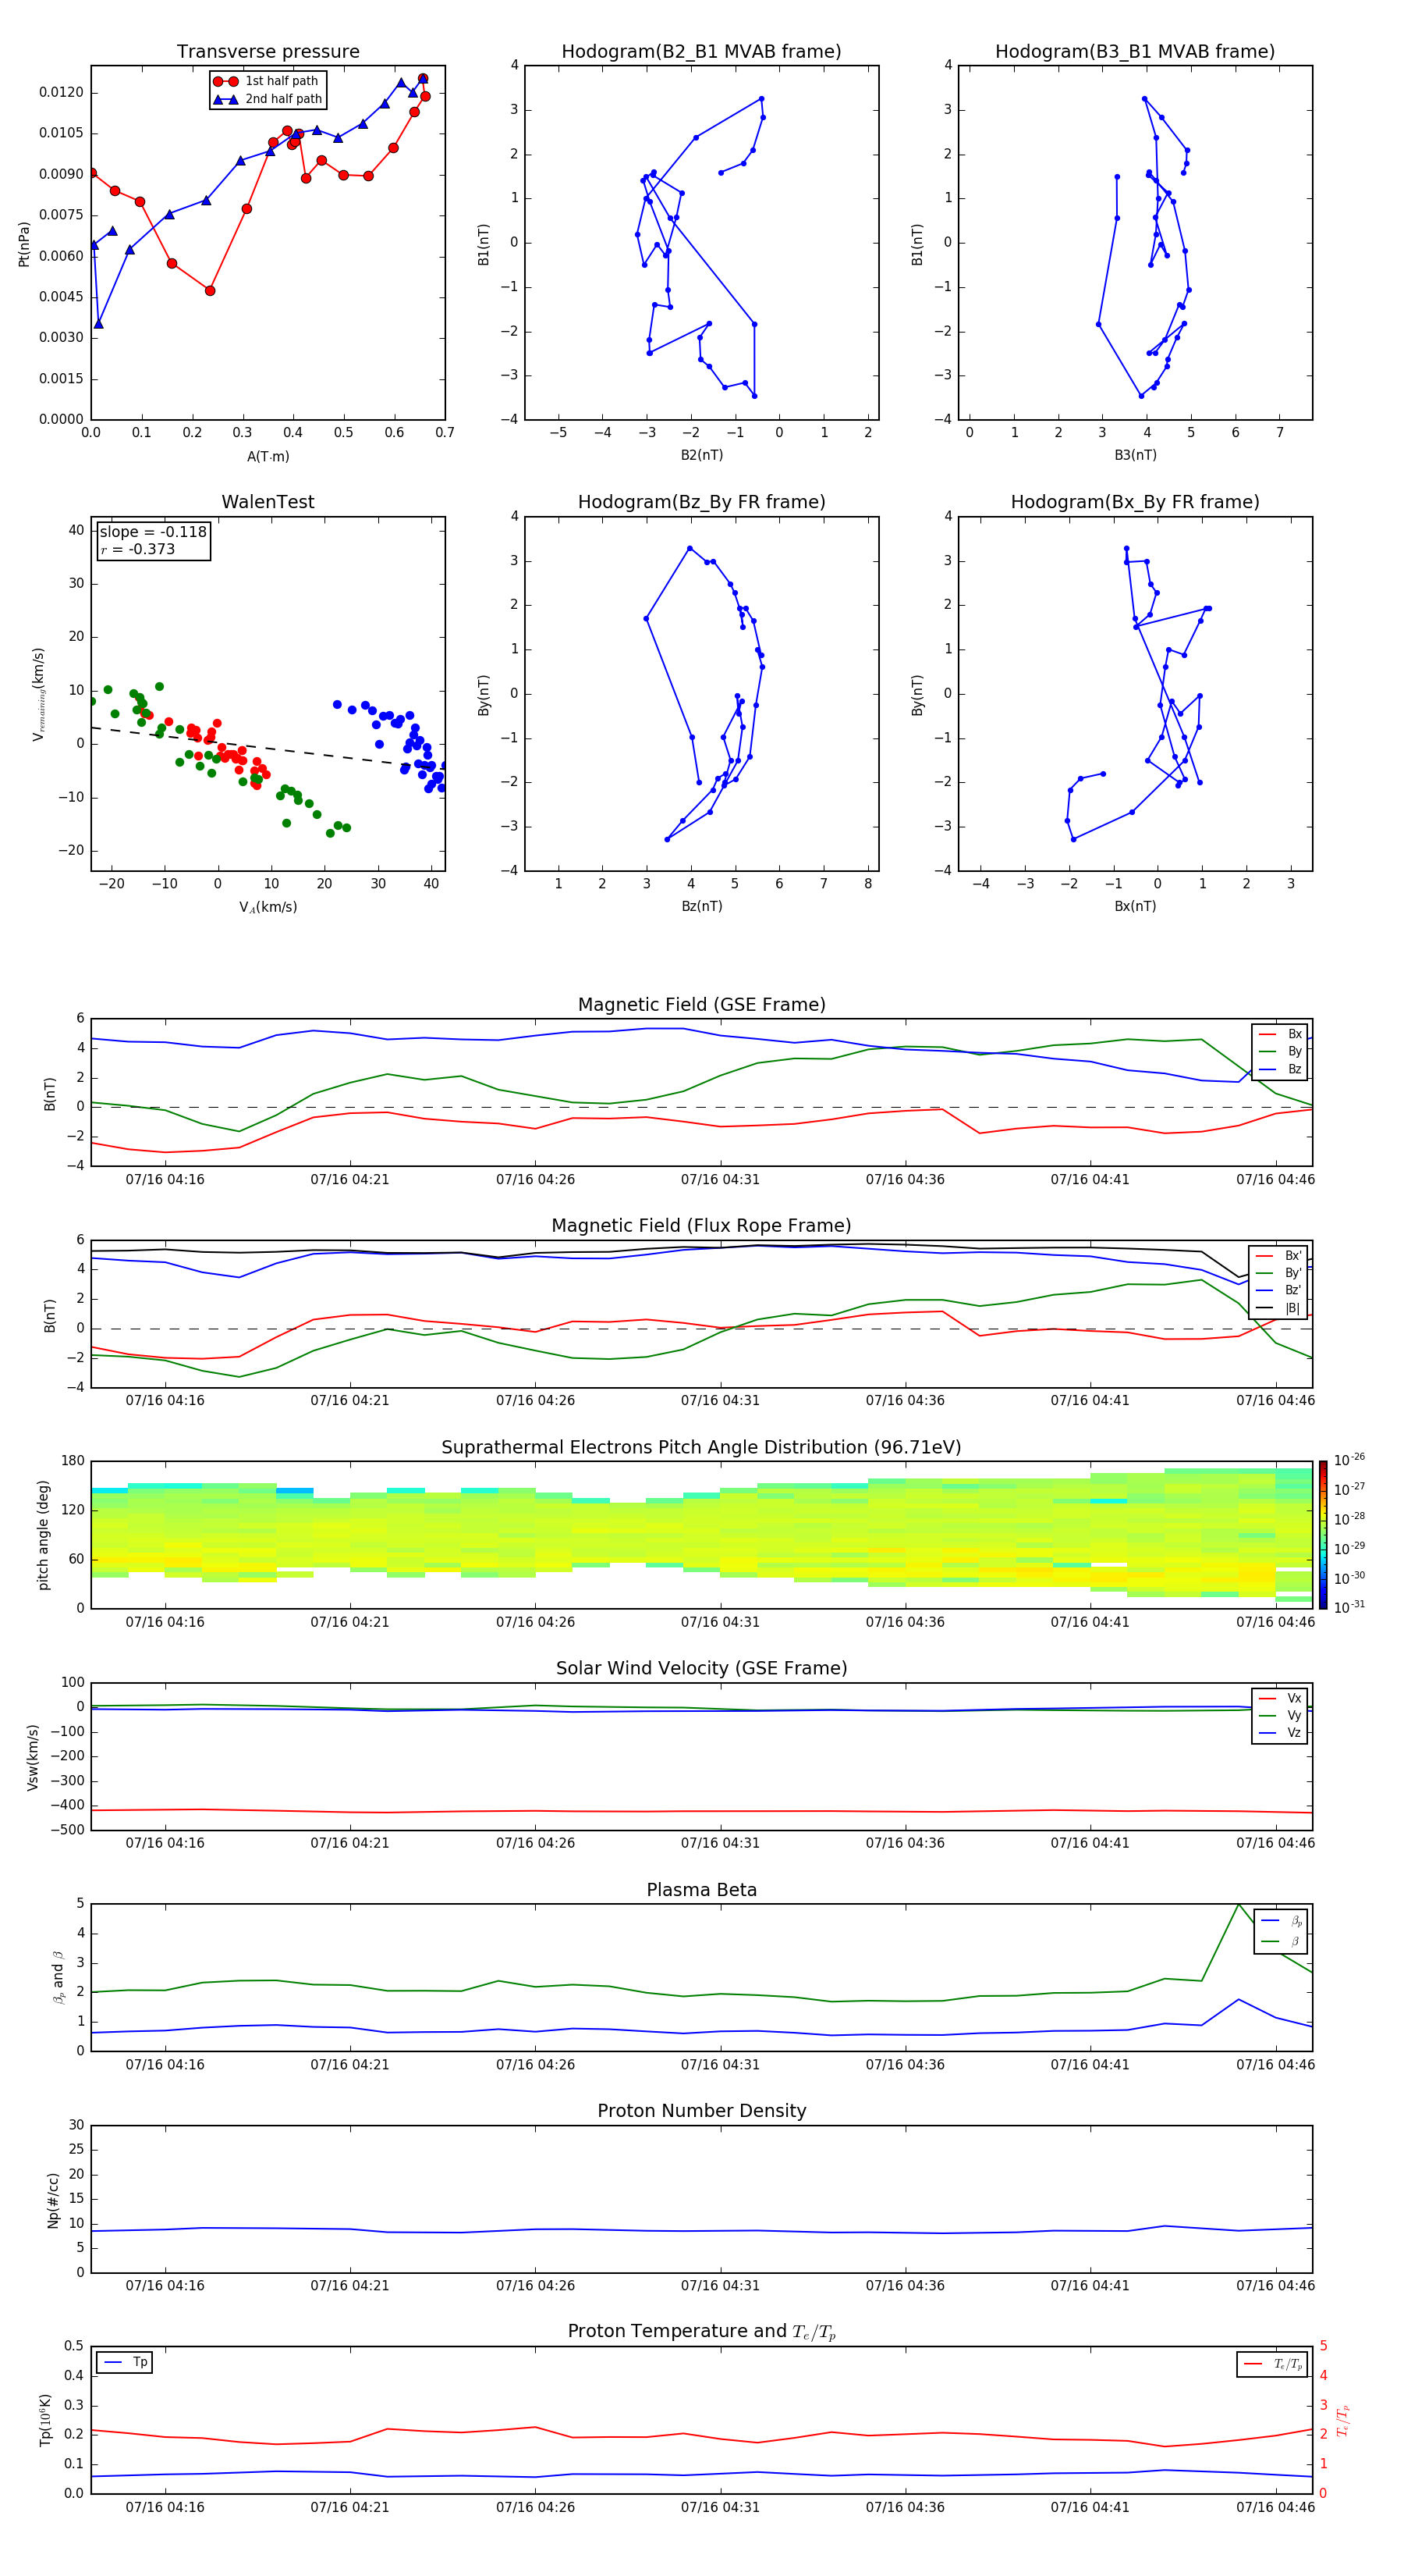Click the pitch angle colorbar scale
The width and height of the screenshot is (1404, 2576).
tap(1323, 1534)
